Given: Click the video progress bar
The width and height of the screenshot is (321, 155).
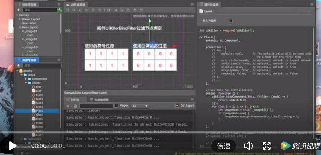Looking at the screenshot, I should 161,132.
